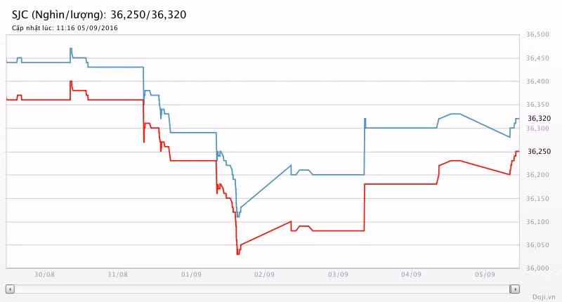This screenshot has height=302, width=562.
Task: Click the 36,400 value on the price axis
Action: pyautogui.click(x=537, y=82)
